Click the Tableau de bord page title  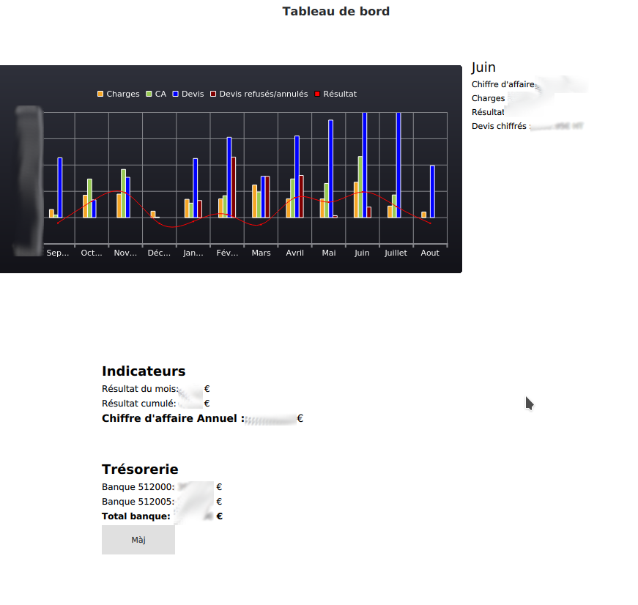pos(335,12)
